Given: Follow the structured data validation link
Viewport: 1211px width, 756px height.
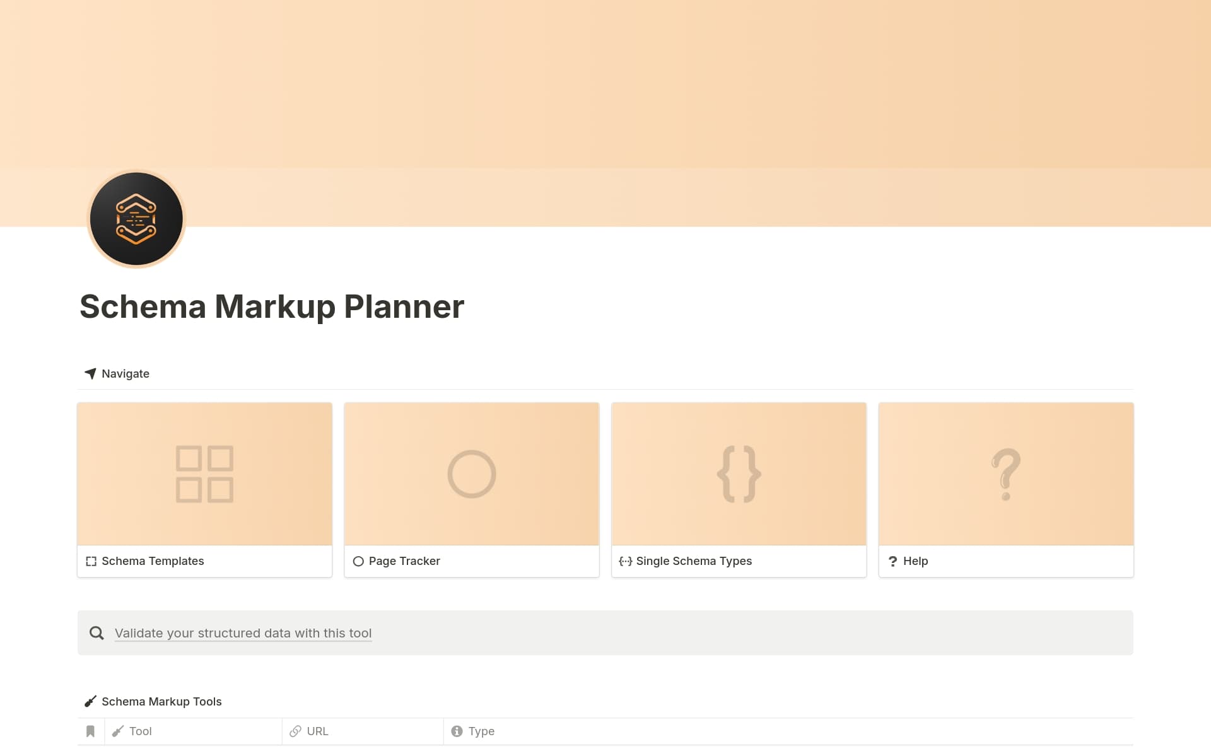Looking at the screenshot, I should coord(243,632).
